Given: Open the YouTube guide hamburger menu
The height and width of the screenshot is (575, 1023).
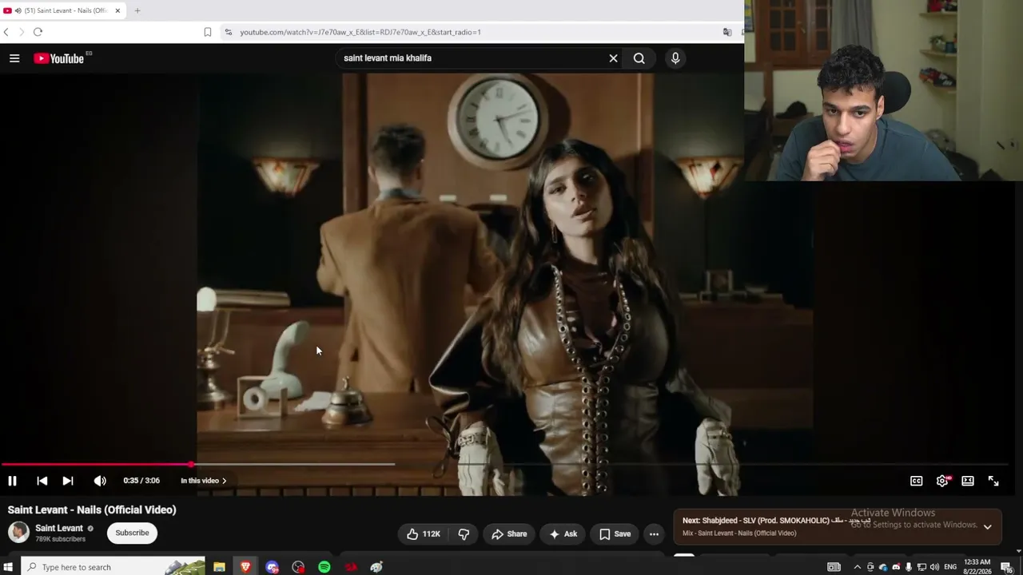Looking at the screenshot, I should 14,58.
